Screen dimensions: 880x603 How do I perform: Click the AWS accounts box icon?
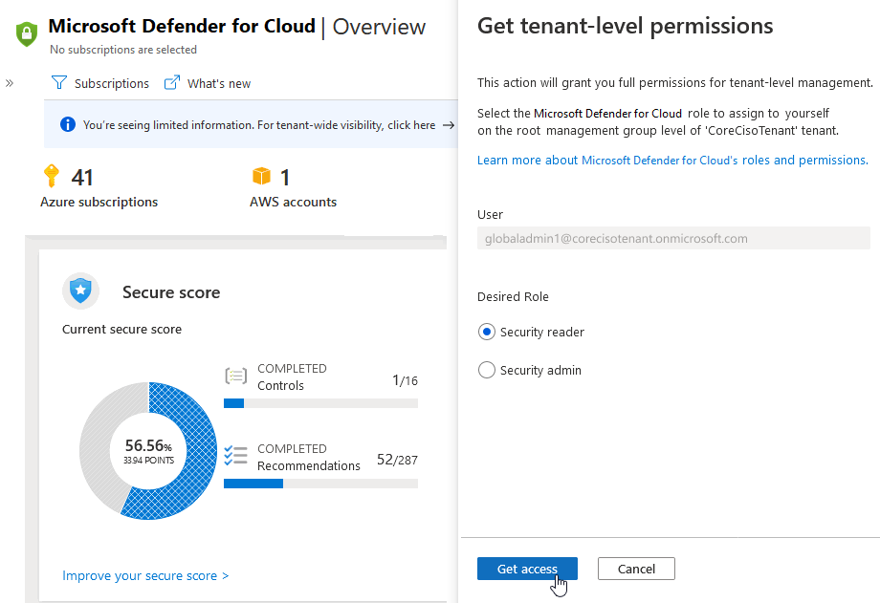(x=261, y=176)
